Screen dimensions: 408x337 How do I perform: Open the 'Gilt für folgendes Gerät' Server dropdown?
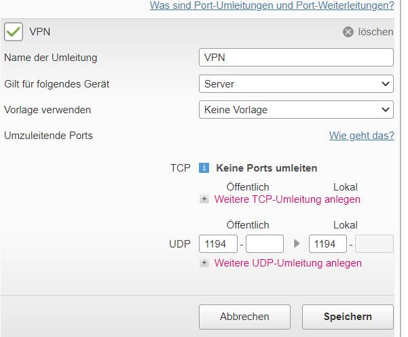tap(296, 84)
